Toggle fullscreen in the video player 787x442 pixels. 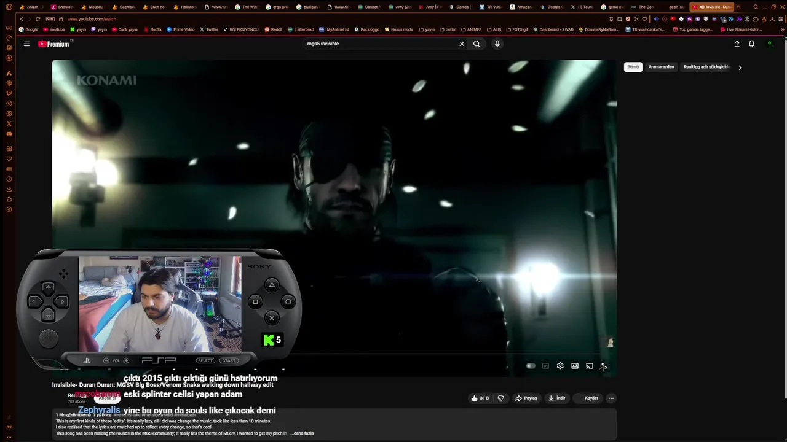(x=604, y=366)
